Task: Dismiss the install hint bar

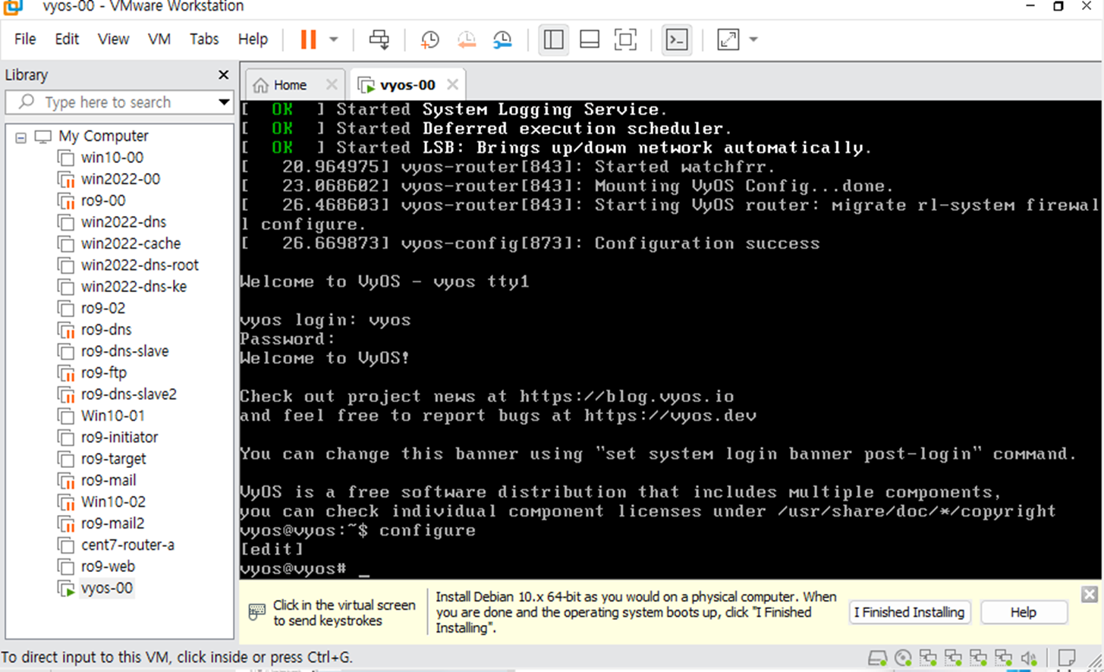Action: point(1089,594)
